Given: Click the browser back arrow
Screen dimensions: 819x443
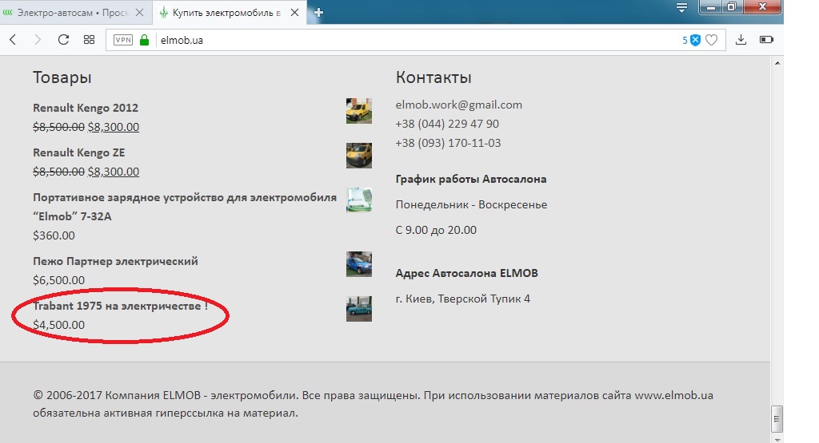Looking at the screenshot, I should coord(13,40).
